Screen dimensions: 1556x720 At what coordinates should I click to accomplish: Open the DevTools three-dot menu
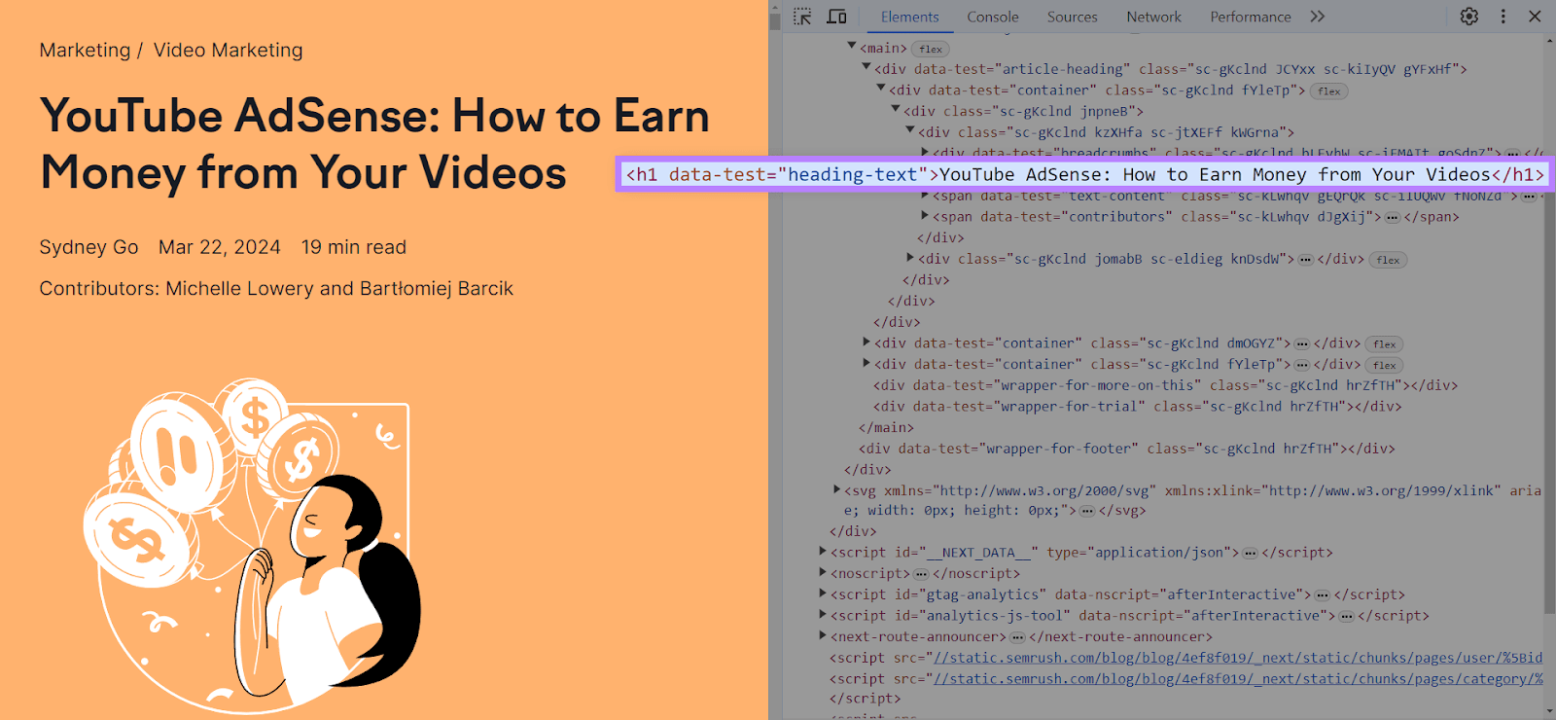click(x=1503, y=17)
